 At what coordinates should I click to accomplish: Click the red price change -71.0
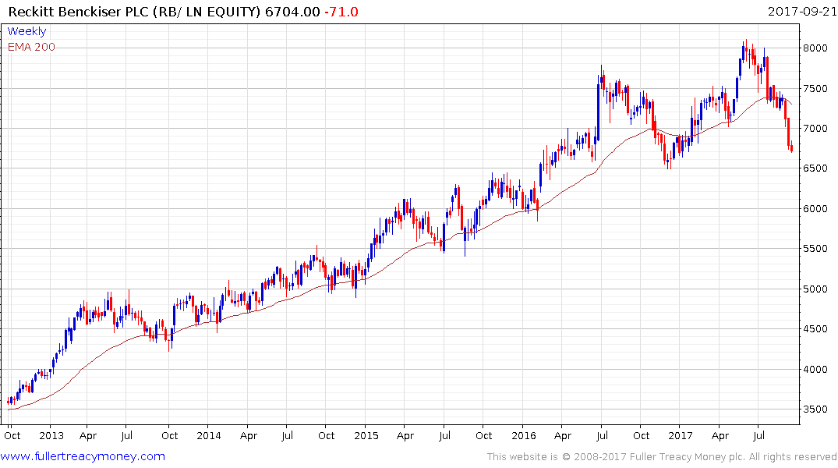tap(341, 12)
